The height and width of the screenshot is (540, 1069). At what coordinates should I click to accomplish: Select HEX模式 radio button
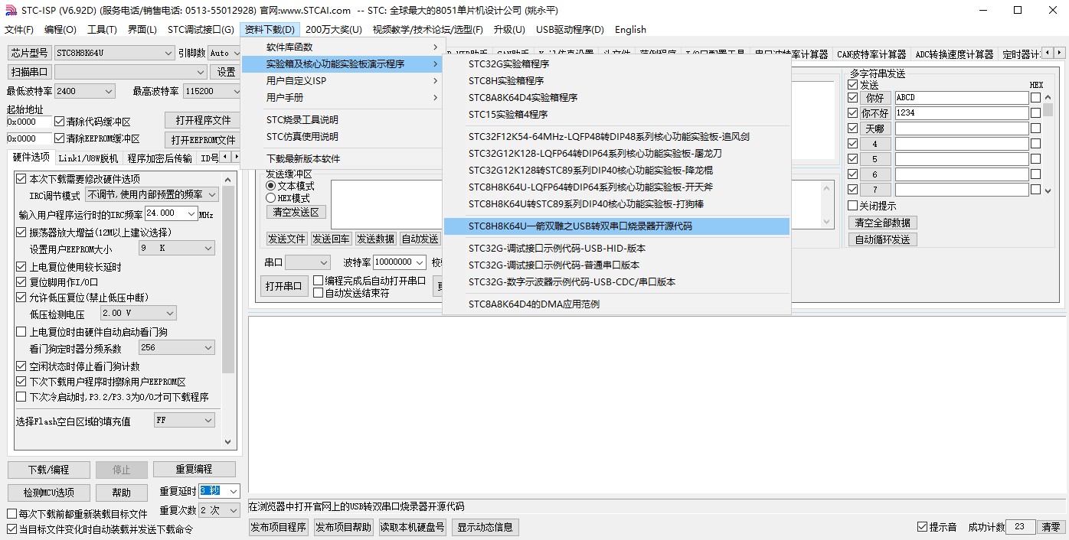(270, 198)
